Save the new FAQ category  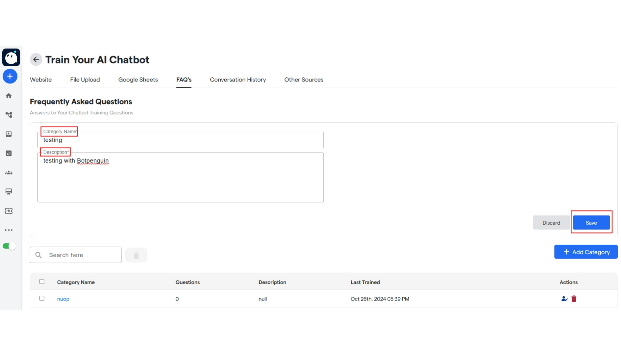(591, 223)
